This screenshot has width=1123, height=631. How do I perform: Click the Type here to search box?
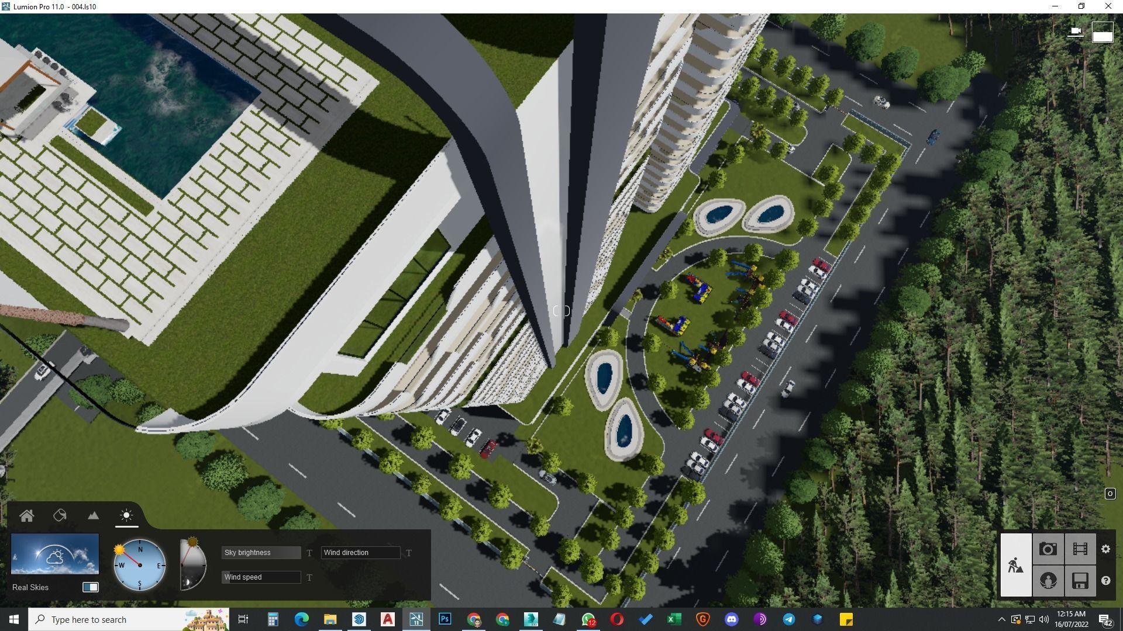pos(129,619)
